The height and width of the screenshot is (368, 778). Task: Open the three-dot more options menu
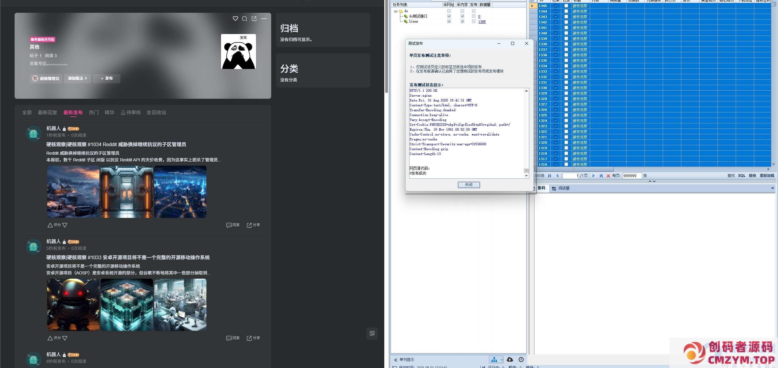(264, 19)
